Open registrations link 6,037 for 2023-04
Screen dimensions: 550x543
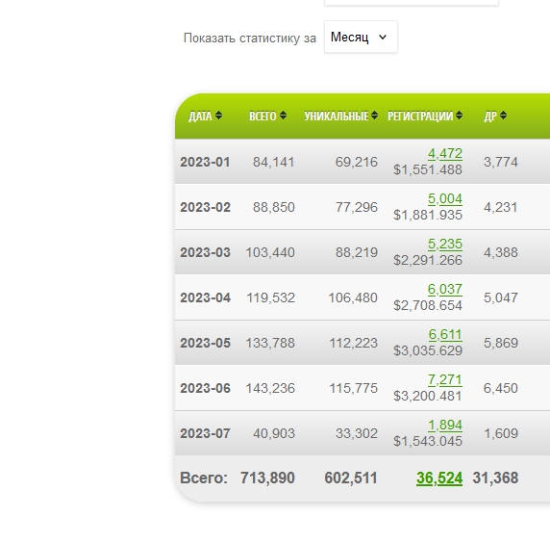pos(445,290)
